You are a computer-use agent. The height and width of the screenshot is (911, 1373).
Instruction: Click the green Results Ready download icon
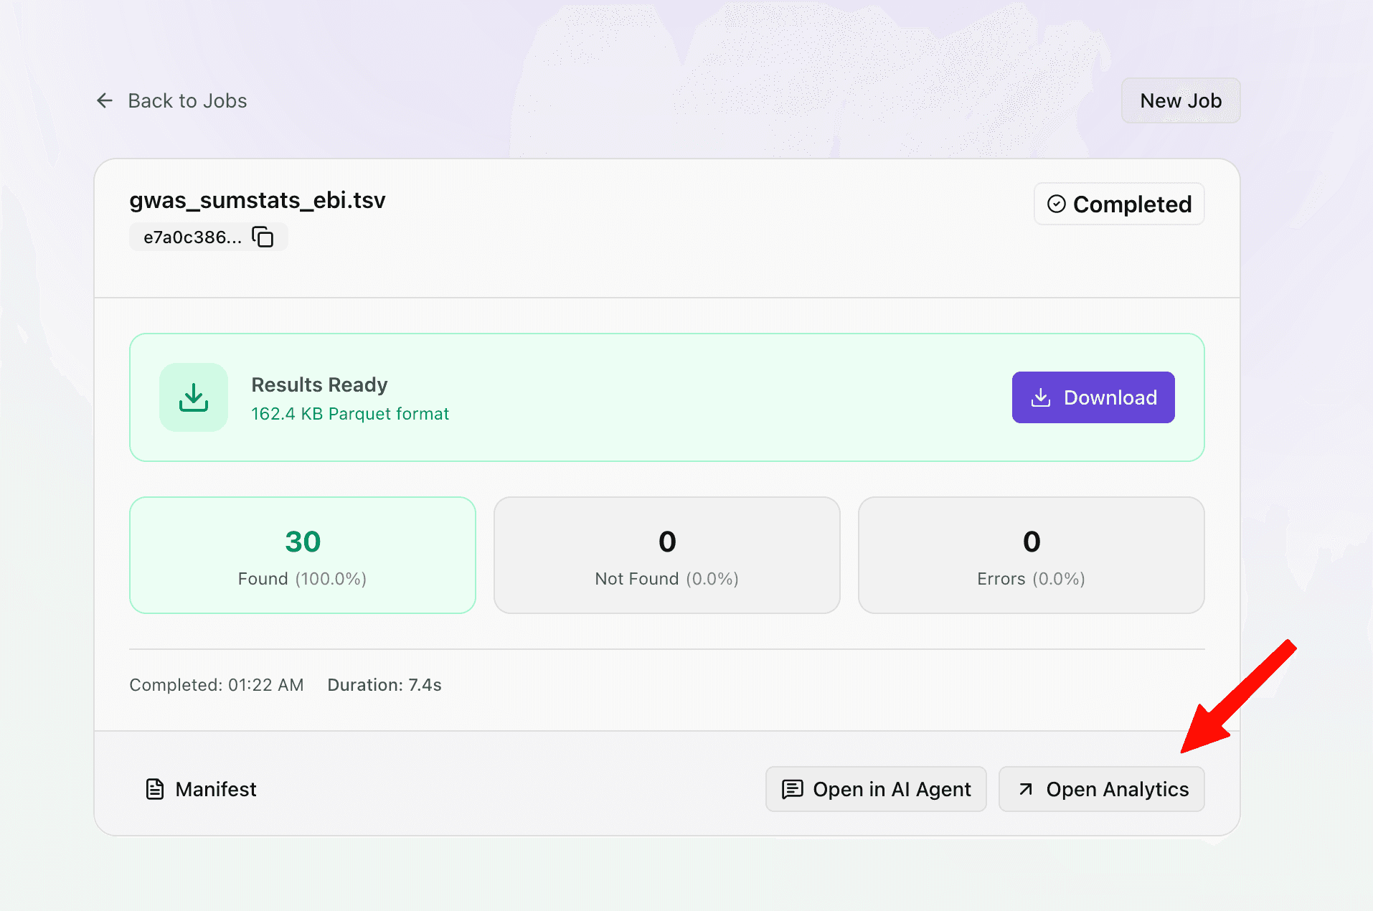194,397
